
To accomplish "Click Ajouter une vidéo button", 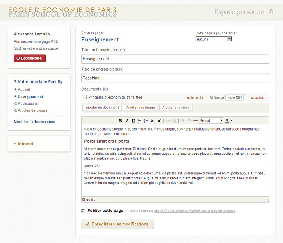I will click(x=176, y=108).
